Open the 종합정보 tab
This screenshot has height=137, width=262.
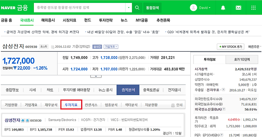pos(12,90)
